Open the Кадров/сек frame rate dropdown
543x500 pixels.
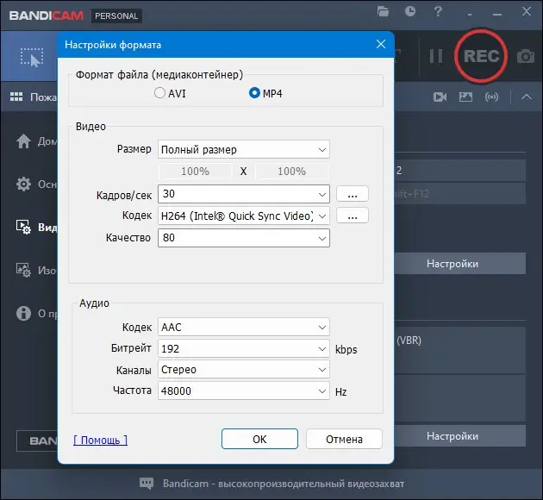click(x=243, y=194)
